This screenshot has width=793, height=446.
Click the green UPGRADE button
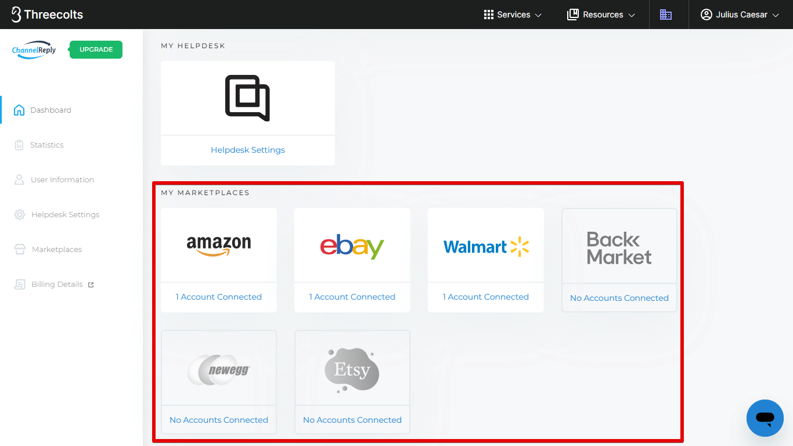[x=96, y=49]
